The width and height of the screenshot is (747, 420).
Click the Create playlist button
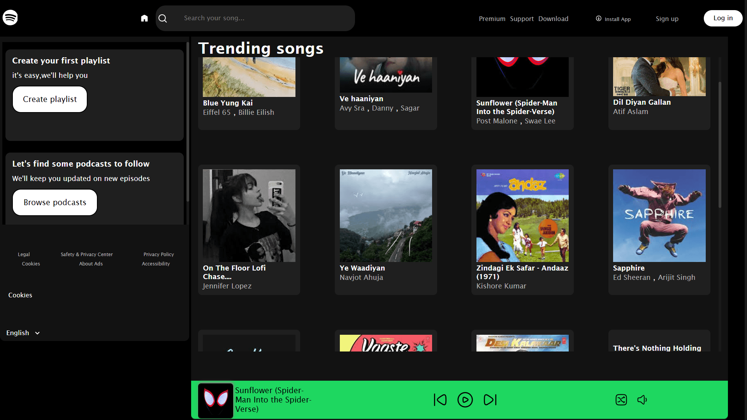pyautogui.click(x=49, y=99)
